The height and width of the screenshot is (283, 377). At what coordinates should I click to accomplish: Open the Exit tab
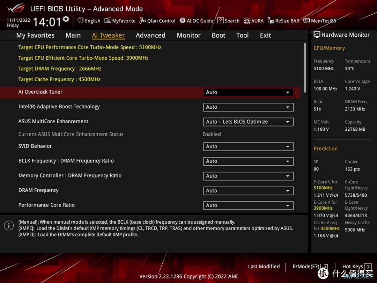265,35
